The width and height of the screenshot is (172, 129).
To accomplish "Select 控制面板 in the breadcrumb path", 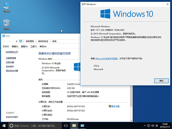I will [x=30, y=41].
